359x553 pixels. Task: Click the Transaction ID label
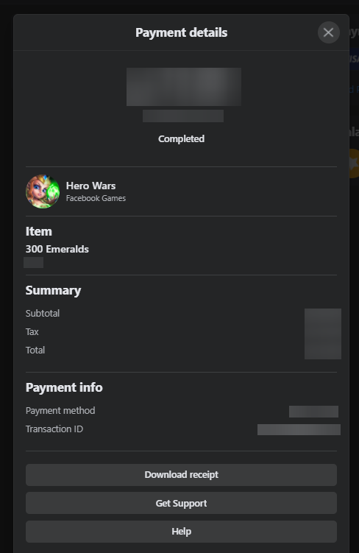point(54,429)
